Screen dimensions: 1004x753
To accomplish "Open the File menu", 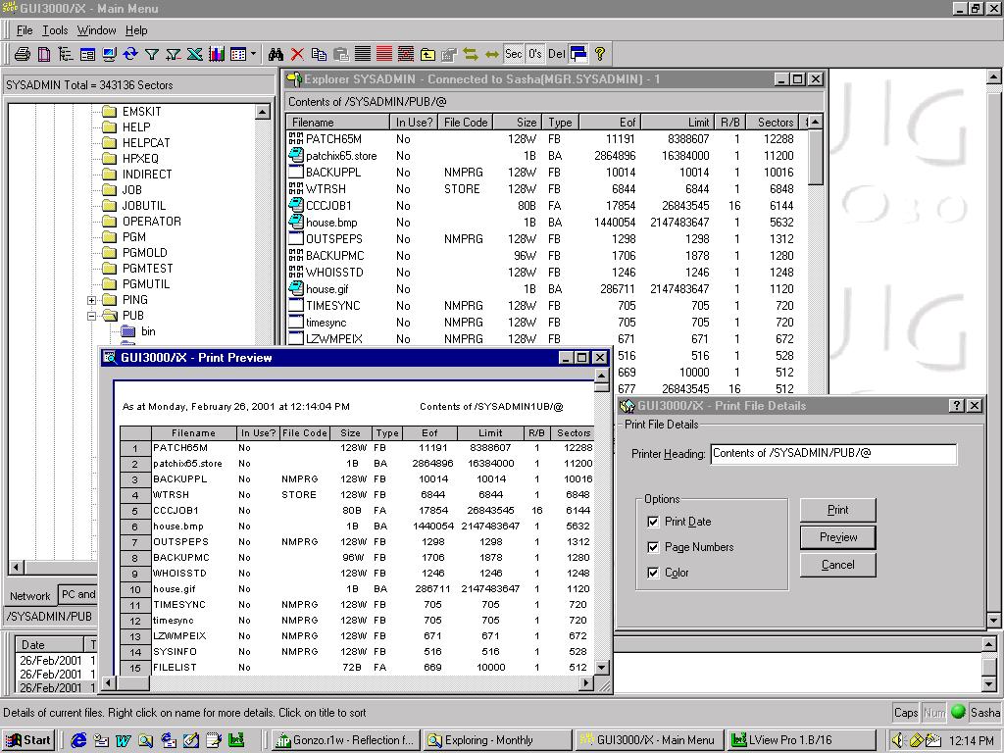I will [25, 30].
